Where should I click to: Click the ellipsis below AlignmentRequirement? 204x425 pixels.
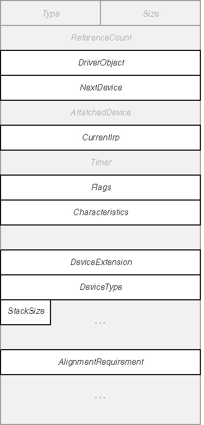[x=100, y=397]
